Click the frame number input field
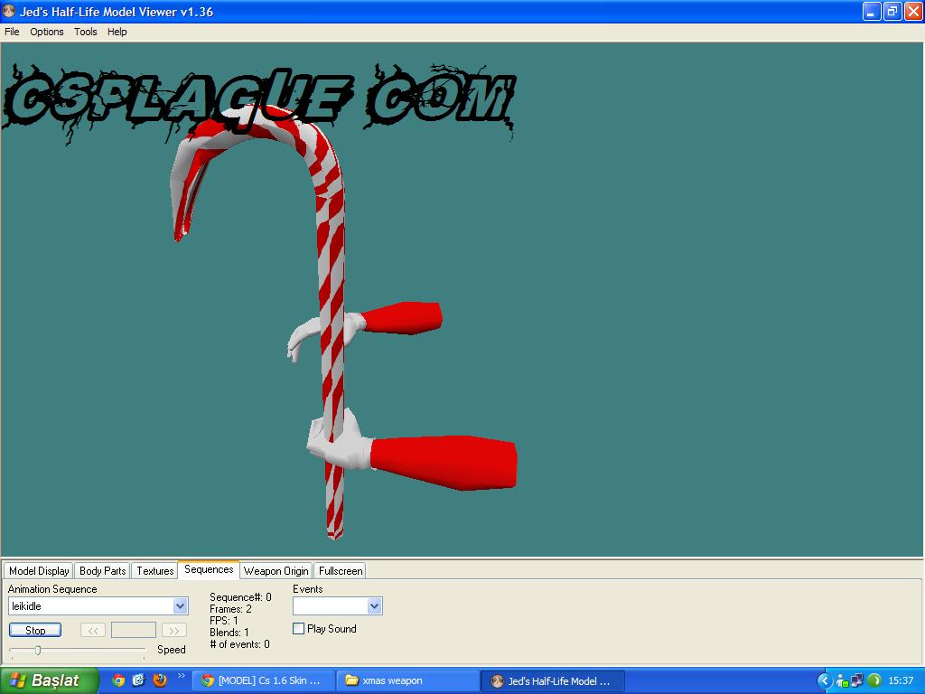This screenshot has width=925, height=694. pyautogui.click(x=134, y=630)
